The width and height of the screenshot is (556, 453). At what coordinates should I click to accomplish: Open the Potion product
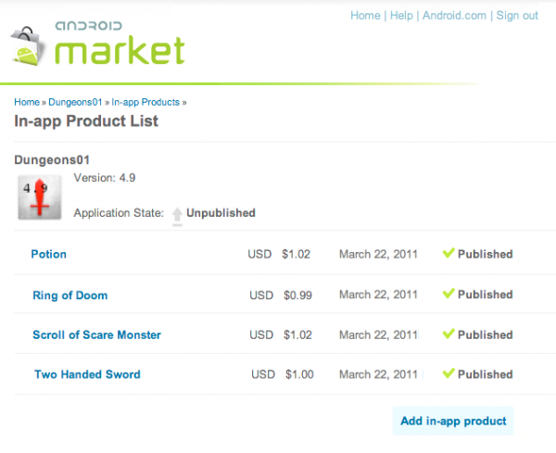tap(48, 254)
